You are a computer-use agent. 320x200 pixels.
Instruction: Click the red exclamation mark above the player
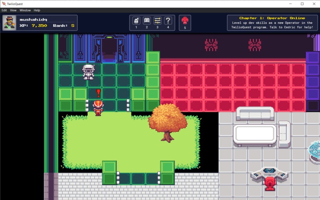point(98,93)
